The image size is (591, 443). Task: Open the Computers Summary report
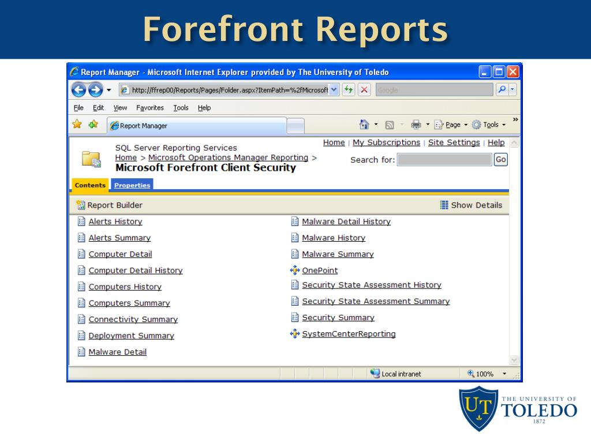point(129,303)
